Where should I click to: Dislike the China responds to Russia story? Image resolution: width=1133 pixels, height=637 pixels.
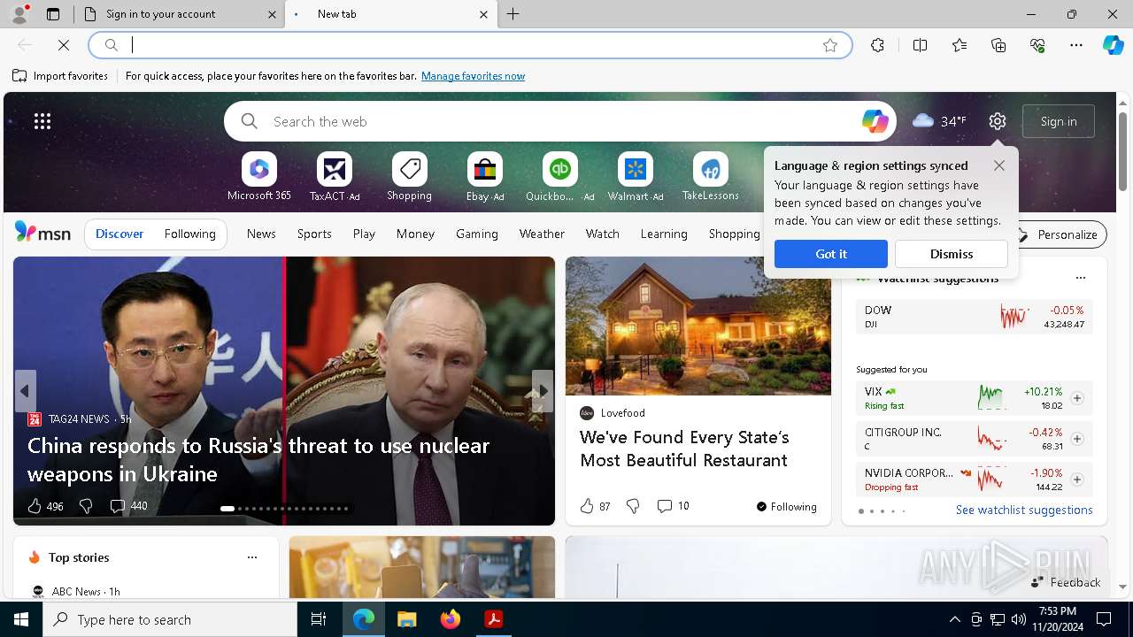pyautogui.click(x=86, y=506)
